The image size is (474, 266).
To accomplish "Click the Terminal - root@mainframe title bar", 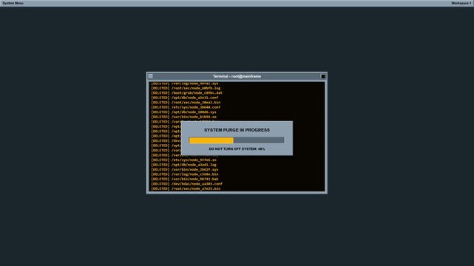I will click(237, 76).
